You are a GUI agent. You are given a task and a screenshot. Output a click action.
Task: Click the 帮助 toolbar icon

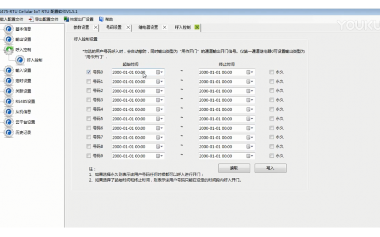(x=101, y=19)
